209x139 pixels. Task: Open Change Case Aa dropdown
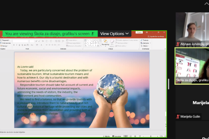coord(32,45)
